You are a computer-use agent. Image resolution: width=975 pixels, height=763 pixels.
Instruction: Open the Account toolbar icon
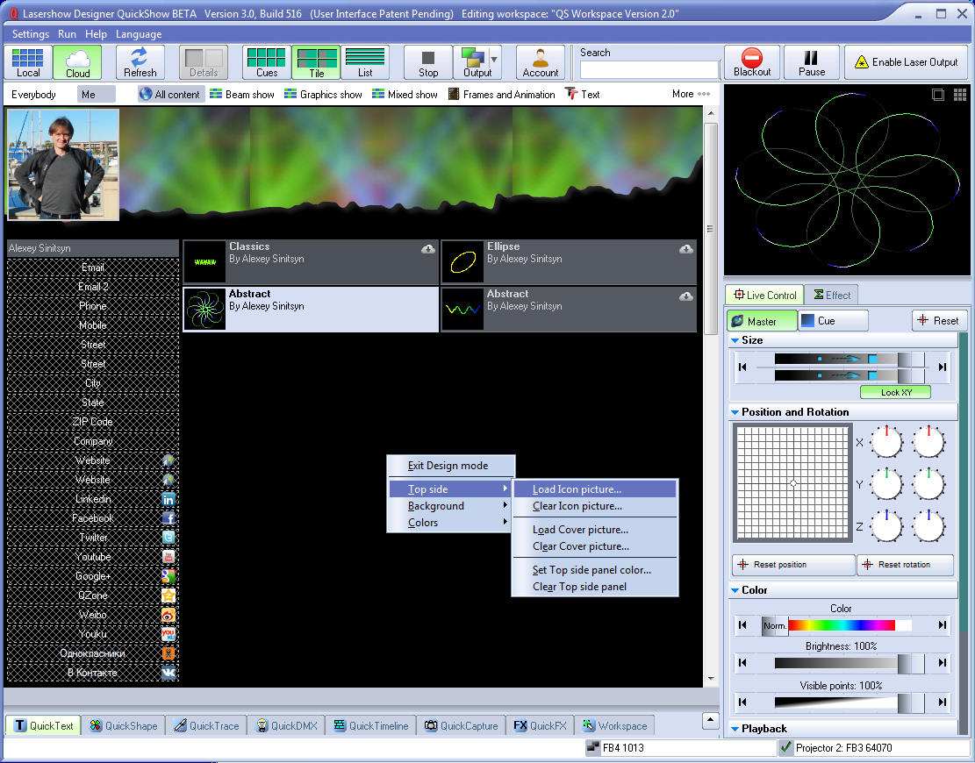point(540,62)
